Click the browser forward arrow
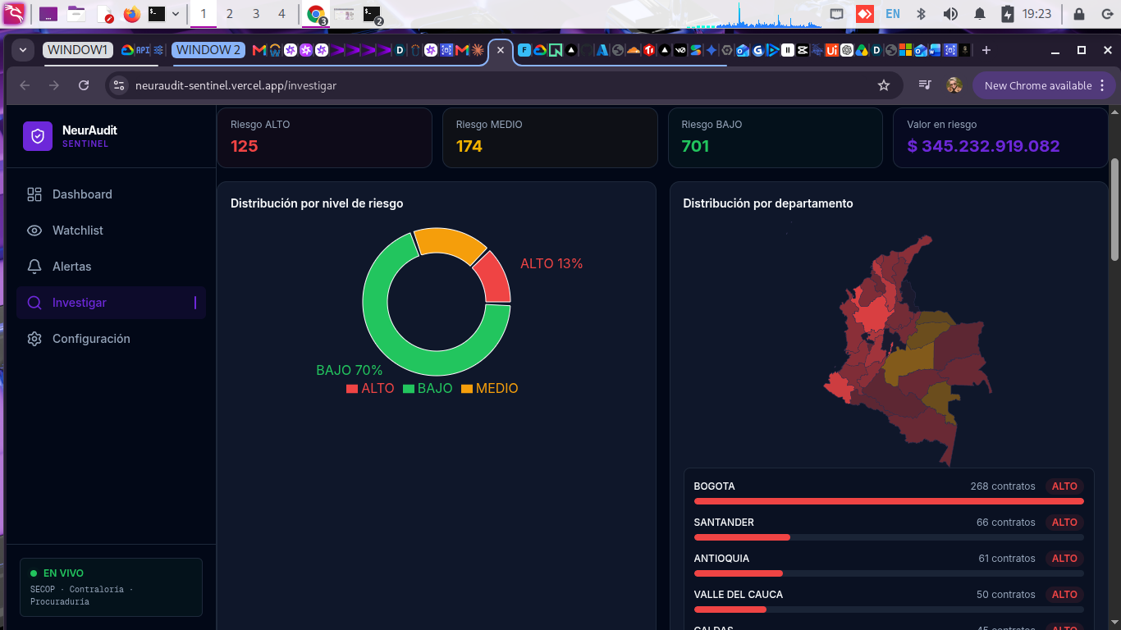This screenshot has height=630, width=1121. point(54,85)
